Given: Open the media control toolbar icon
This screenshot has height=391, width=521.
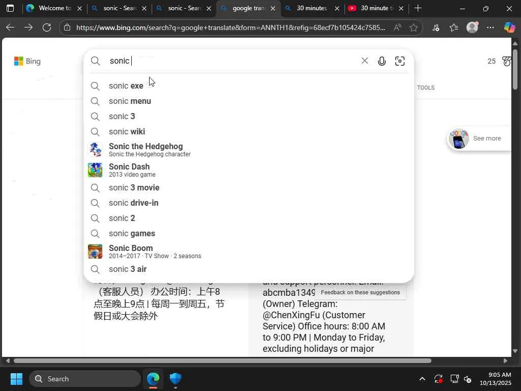Looking at the screenshot, I should click(x=436, y=27).
